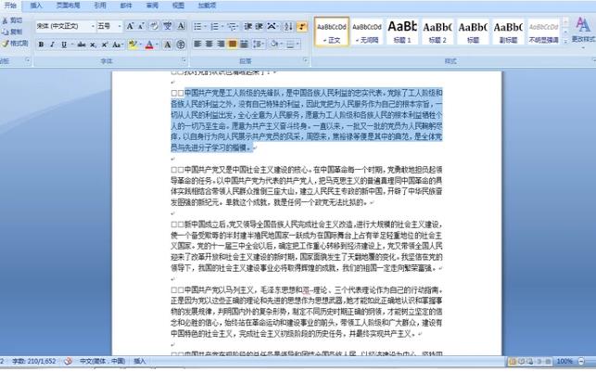This screenshot has height=372, width=596.
Task: Open the Font dialog launcher
Action: 184,60
